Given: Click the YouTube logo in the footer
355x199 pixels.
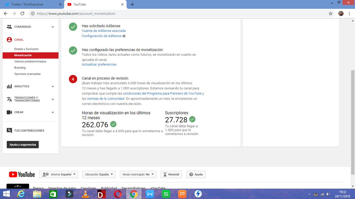Looking at the screenshot, I should [22, 175].
